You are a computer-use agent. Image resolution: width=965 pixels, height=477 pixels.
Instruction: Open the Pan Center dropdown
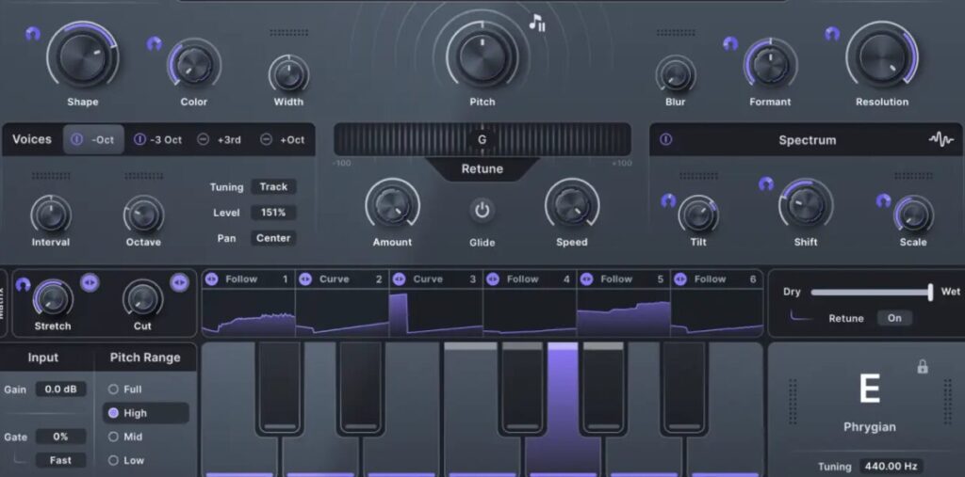[x=273, y=238]
